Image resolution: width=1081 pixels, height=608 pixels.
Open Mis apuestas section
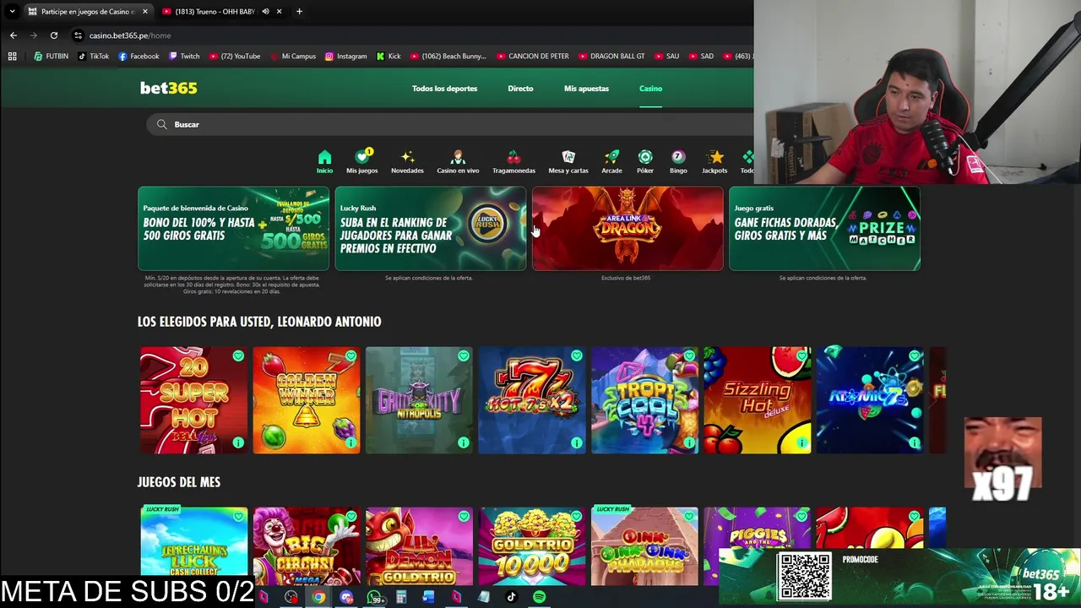(x=586, y=89)
